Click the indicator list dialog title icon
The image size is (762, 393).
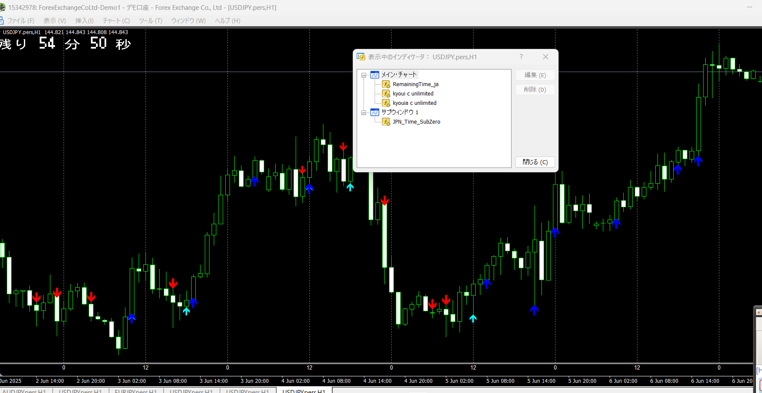[x=361, y=57]
